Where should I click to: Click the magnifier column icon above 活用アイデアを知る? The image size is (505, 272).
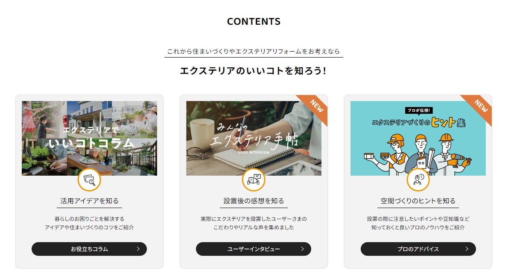(x=89, y=180)
